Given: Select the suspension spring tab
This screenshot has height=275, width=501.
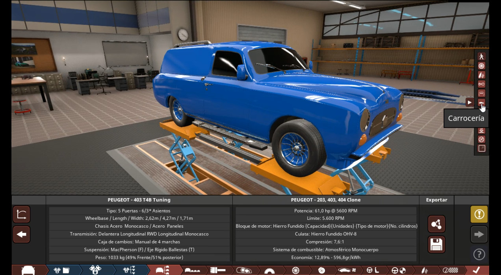Looking at the screenshot, I should coord(424,270).
